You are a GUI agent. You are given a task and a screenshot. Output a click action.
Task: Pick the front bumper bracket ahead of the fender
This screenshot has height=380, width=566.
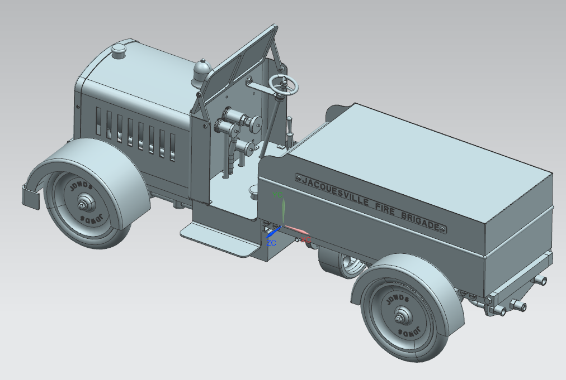(x=31, y=196)
